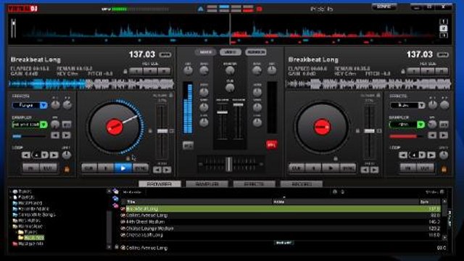Image resolution: width=464 pixels, height=261 pixels.
Task: Trigger right deck hot cue 3
Action: click(442, 71)
